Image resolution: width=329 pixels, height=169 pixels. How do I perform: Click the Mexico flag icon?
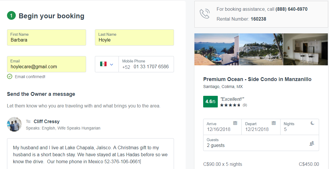103,64
